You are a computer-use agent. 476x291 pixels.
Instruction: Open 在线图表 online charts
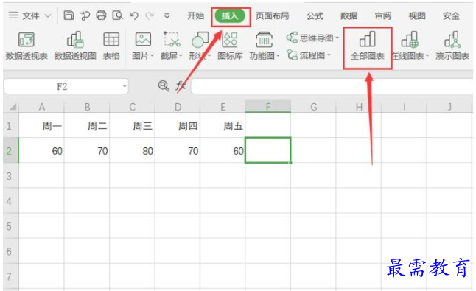click(410, 46)
